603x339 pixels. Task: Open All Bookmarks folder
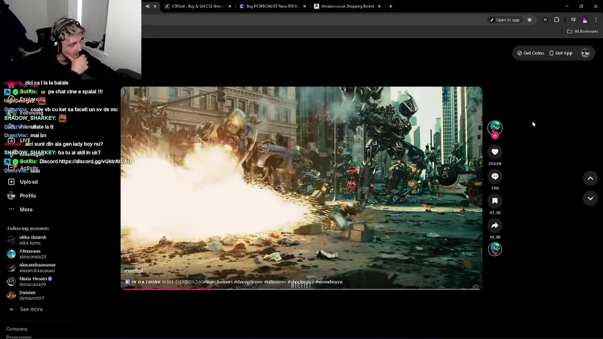(x=583, y=32)
